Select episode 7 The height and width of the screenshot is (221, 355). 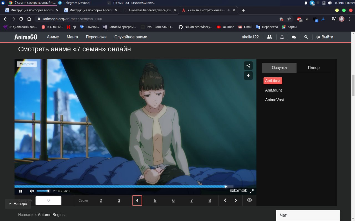point(191,201)
